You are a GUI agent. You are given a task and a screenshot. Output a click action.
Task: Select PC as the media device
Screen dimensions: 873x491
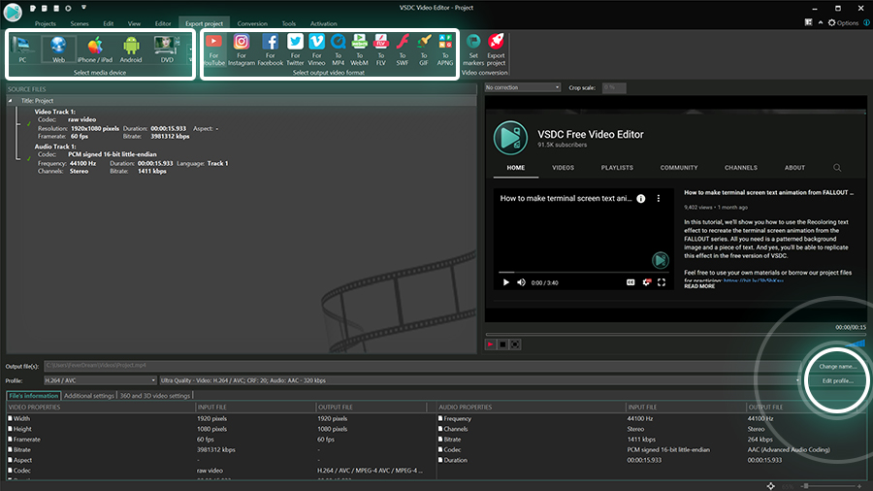pyautogui.click(x=22, y=49)
